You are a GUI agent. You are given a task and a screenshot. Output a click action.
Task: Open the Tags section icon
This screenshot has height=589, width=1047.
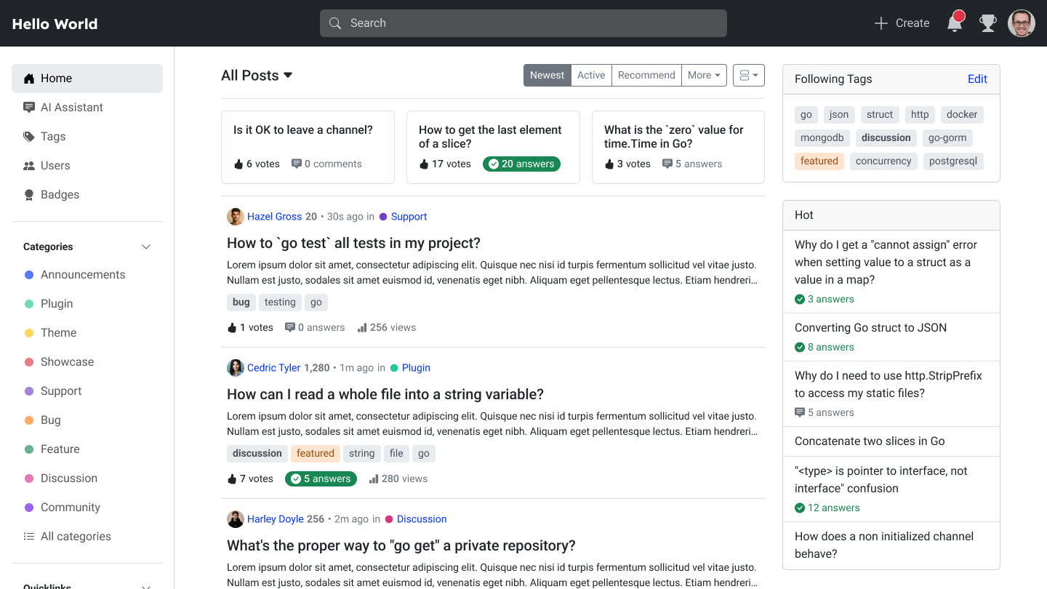[x=29, y=136]
